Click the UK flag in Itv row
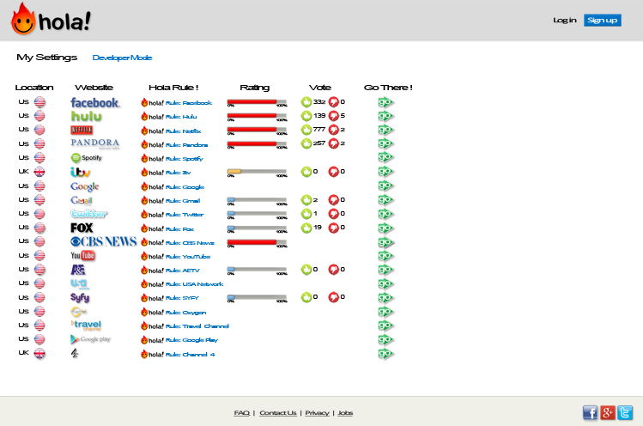The image size is (643, 426). (39, 172)
